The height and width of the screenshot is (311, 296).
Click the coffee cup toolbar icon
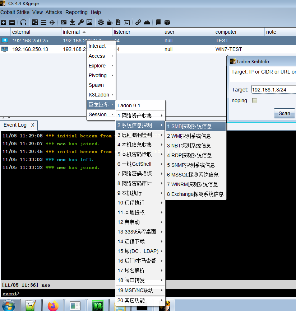click(x=110, y=22)
